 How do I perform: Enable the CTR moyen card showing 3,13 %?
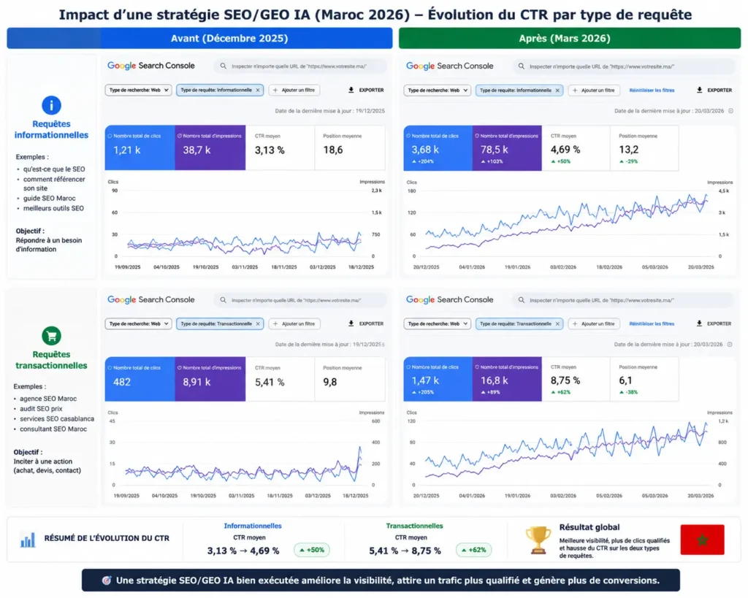coord(280,147)
